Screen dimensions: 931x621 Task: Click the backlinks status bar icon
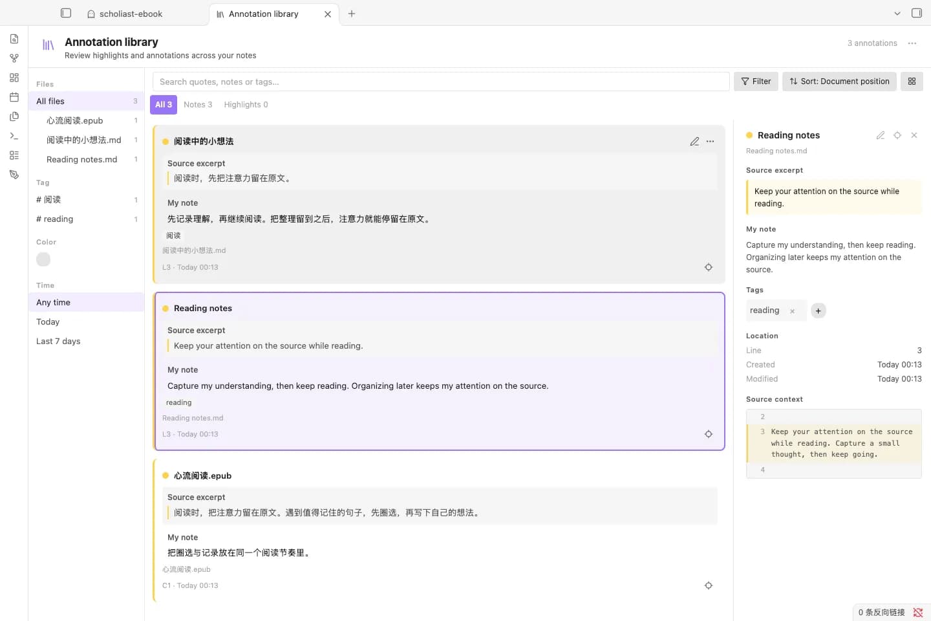[918, 613]
